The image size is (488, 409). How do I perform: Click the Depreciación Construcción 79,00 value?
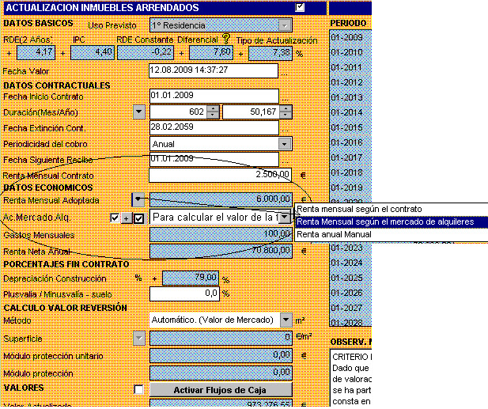[191, 278]
